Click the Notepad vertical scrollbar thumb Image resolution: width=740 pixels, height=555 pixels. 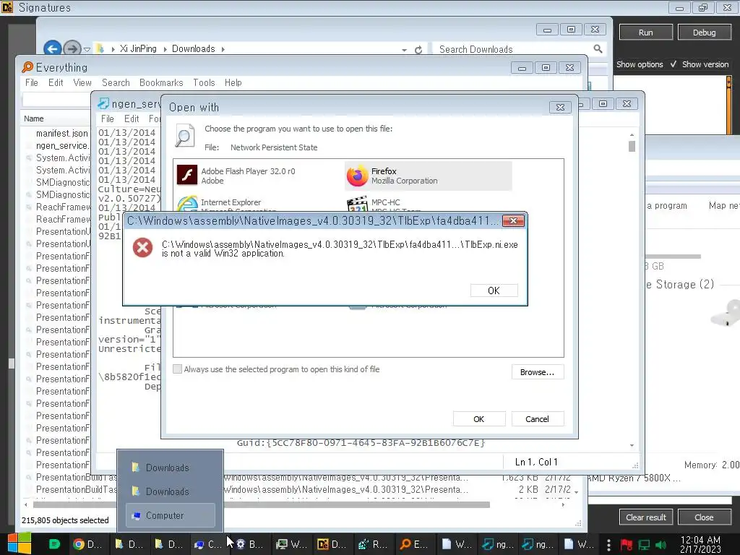[632, 146]
